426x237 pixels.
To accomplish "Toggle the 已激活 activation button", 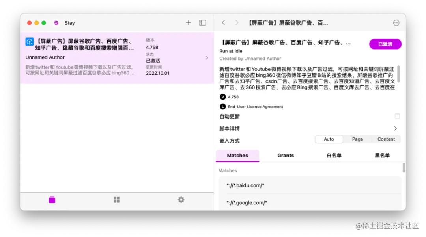I will point(385,44).
